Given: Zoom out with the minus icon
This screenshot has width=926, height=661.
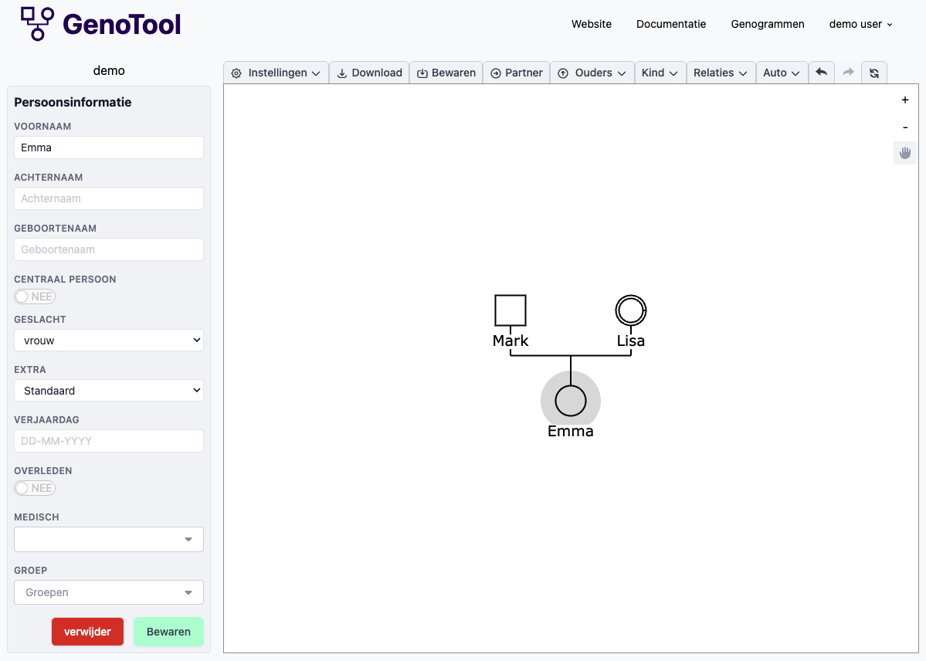Looking at the screenshot, I should (904, 127).
